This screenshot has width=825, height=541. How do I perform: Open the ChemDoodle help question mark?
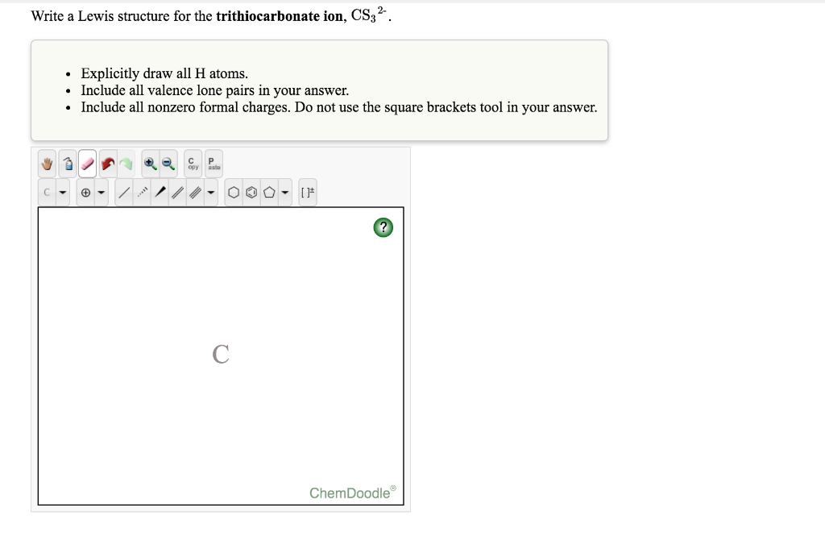pos(383,227)
